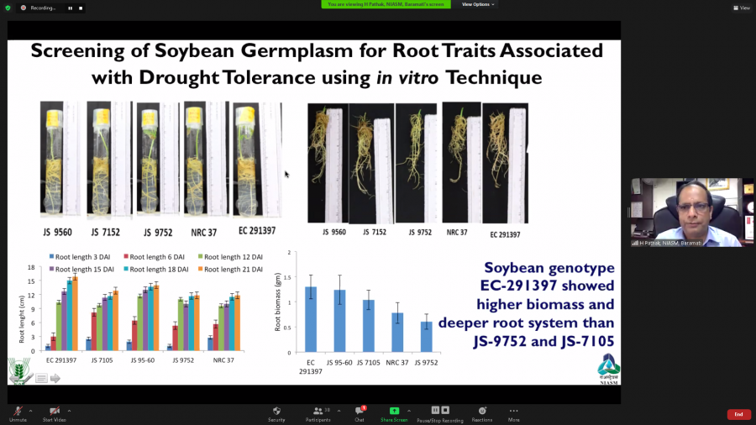The image size is (756, 425).
Task: Start Video from the bottom toolbar
Action: point(55,412)
